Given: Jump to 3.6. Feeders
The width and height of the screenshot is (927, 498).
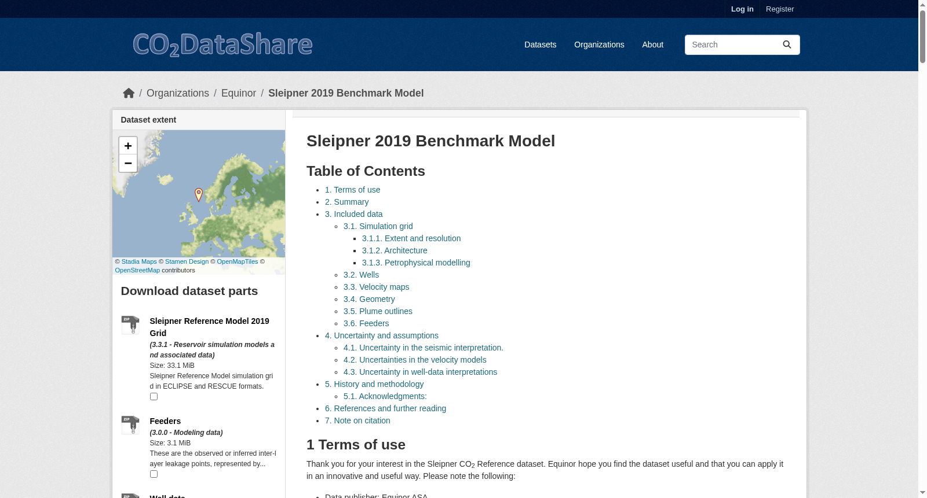Looking at the screenshot, I should [366, 323].
